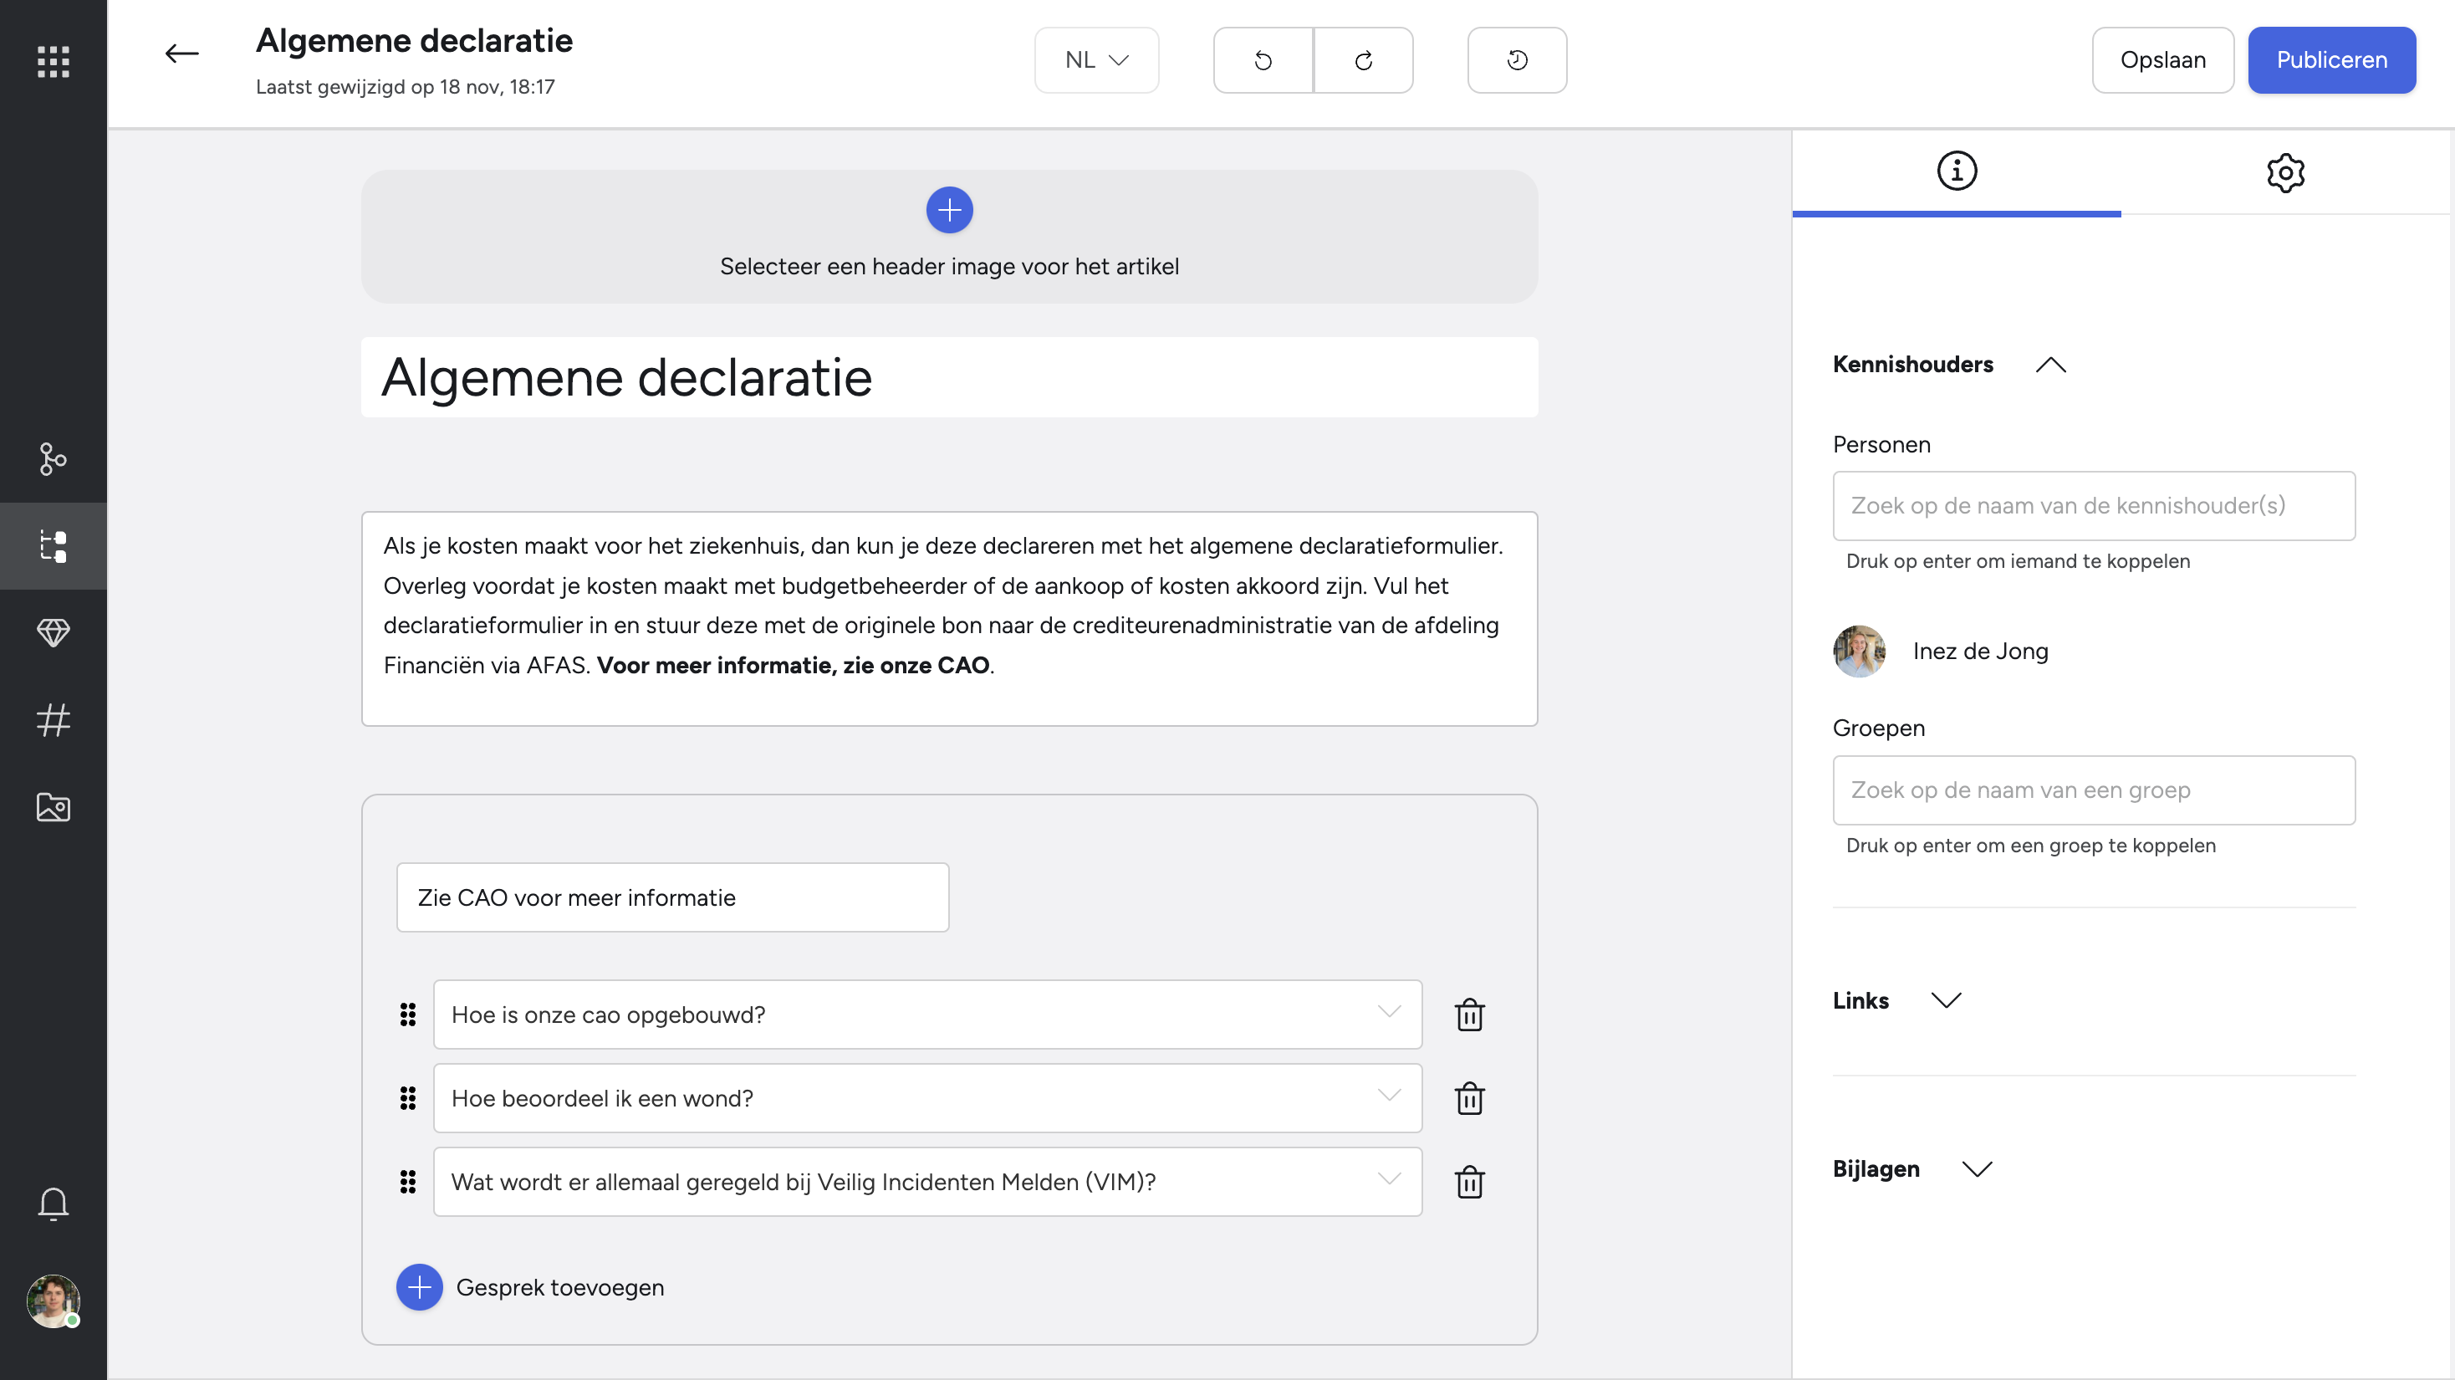
Task: Open the diamond sidebar icon
Action: (54, 633)
